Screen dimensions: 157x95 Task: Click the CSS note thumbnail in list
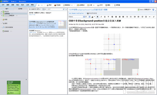click(x=62, y=25)
